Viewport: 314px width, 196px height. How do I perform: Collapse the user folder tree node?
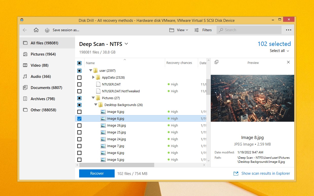point(91,70)
